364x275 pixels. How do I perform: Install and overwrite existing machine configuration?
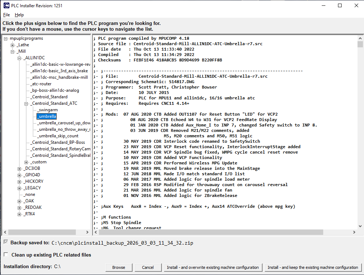click(x=213, y=267)
